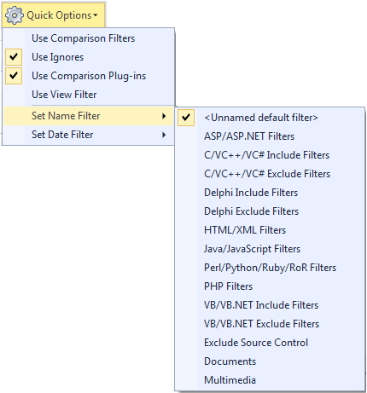
Task: Select C/VC++/VC# Include Filters
Action: point(270,155)
